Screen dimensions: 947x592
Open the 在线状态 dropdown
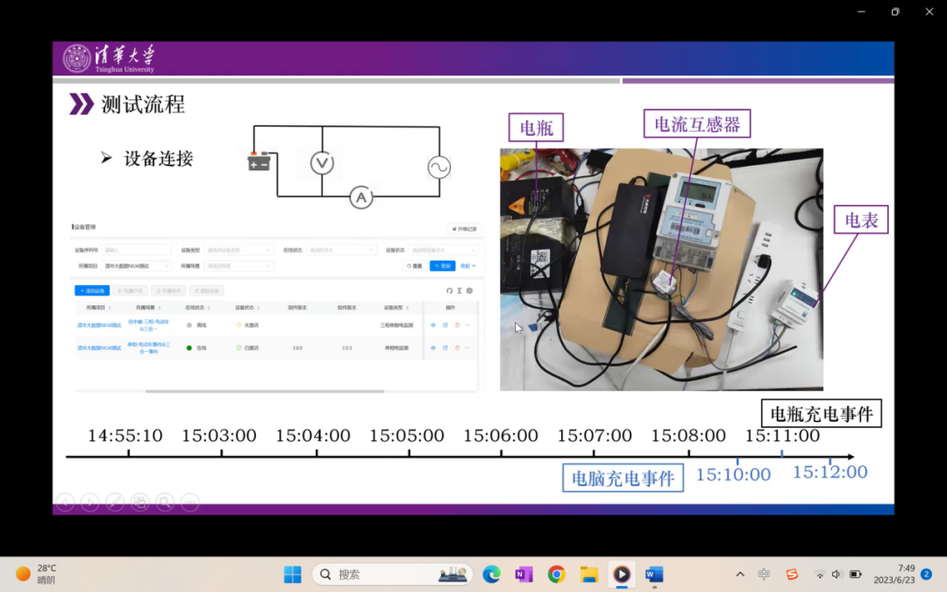coord(340,250)
